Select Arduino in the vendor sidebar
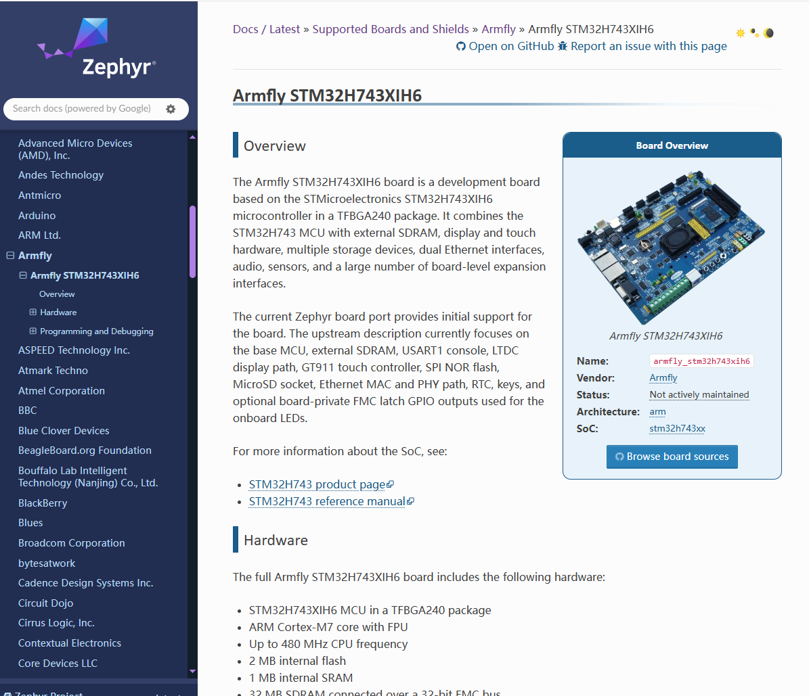 [37, 216]
